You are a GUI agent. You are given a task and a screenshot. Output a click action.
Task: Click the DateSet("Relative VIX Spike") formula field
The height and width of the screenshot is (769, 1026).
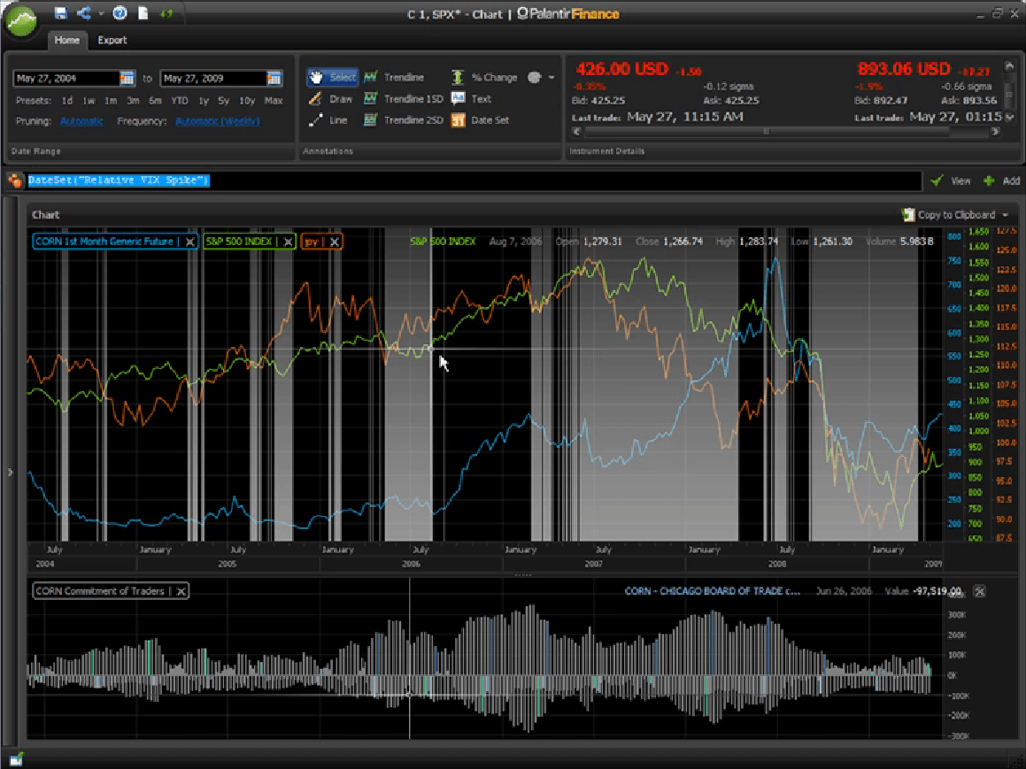pos(474,181)
